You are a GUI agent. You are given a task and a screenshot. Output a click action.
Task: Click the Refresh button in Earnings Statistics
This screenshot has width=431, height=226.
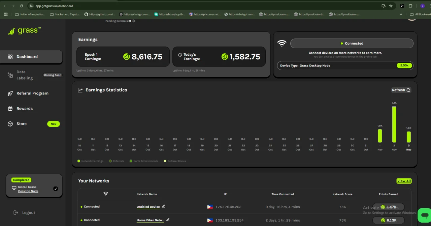click(x=401, y=90)
